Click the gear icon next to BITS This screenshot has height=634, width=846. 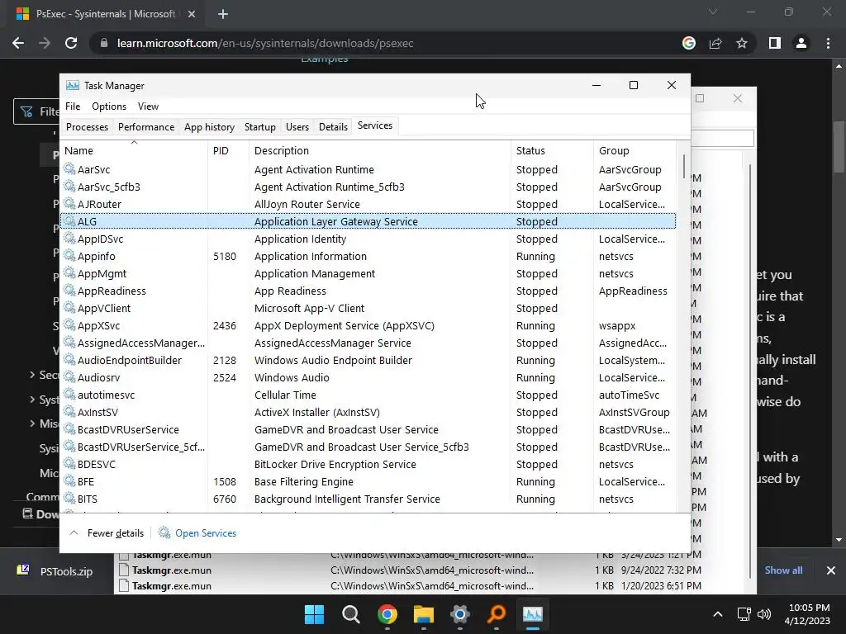tap(69, 499)
